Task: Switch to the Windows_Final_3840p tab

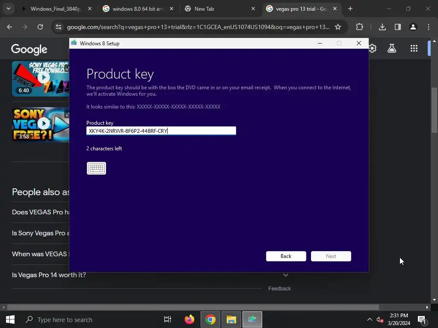Action: point(56,9)
